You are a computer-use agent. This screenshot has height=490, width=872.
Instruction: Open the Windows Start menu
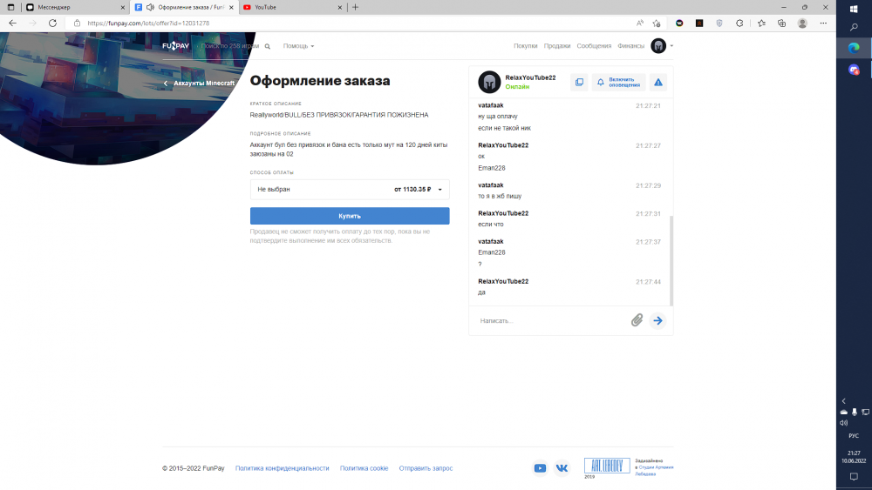854,9
